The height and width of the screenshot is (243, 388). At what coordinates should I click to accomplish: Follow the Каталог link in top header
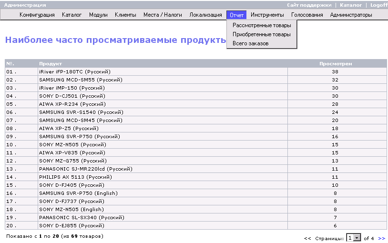pos(351,5)
